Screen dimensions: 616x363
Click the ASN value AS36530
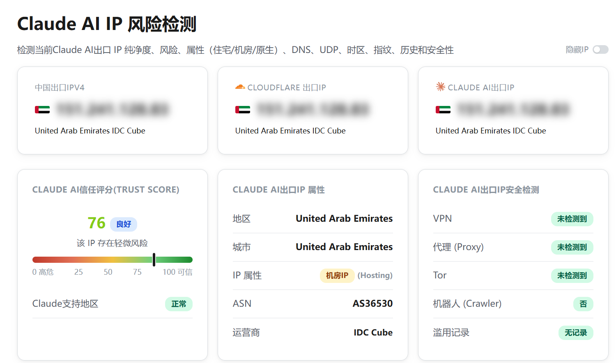pyautogui.click(x=372, y=303)
